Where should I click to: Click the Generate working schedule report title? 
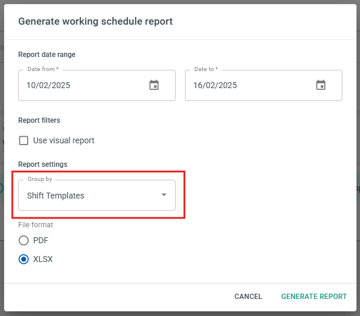[x=95, y=21]
